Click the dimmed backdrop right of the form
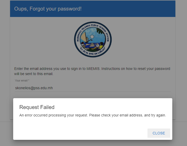Viewport: 187px width, 146px height. 181,64
